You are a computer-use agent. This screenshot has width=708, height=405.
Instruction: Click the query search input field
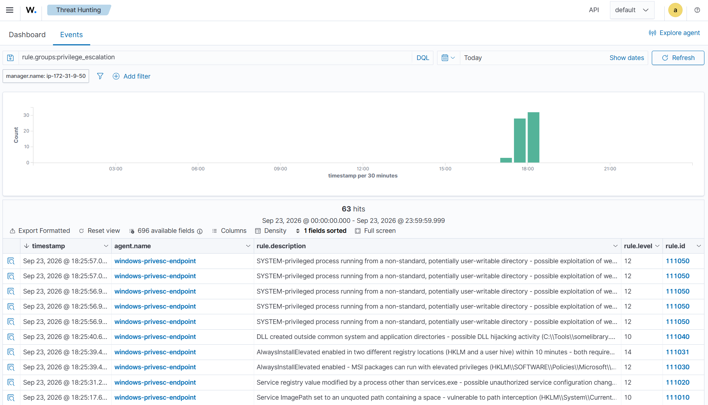[215, 57]
